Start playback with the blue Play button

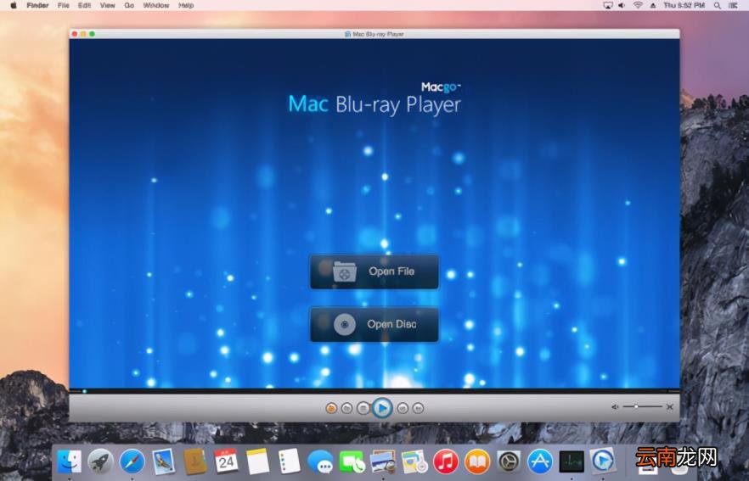tap(381, 408)
